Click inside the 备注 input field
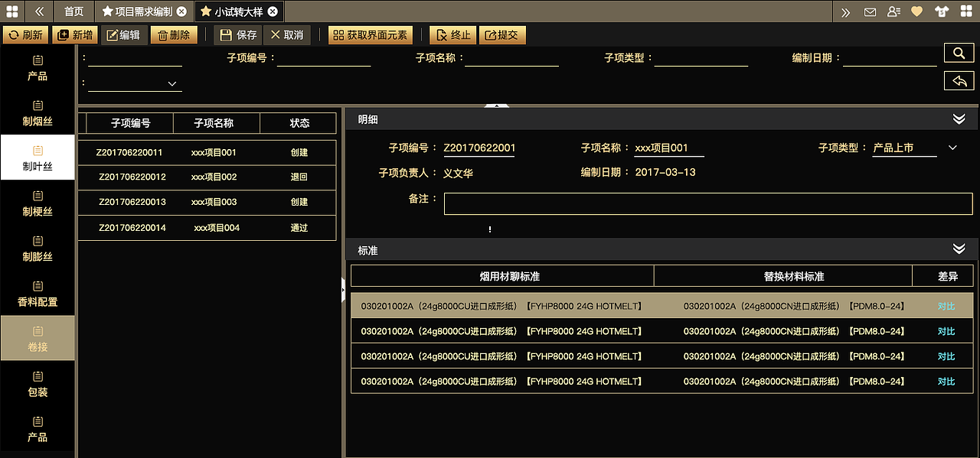The width and height of the screenshot is (980, 458). 707,203
